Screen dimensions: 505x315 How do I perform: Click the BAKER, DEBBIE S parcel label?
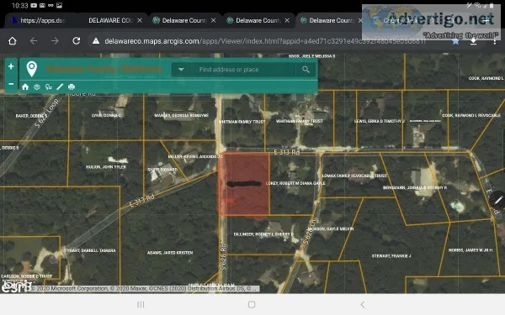click(31, 116)
